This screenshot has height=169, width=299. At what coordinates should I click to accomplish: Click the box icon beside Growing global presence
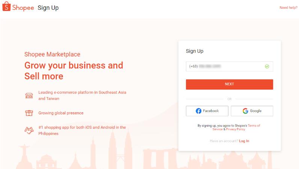coord(29,113)
